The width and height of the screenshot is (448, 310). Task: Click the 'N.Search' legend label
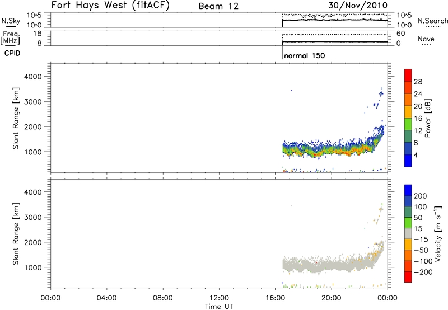pos(432,21)
